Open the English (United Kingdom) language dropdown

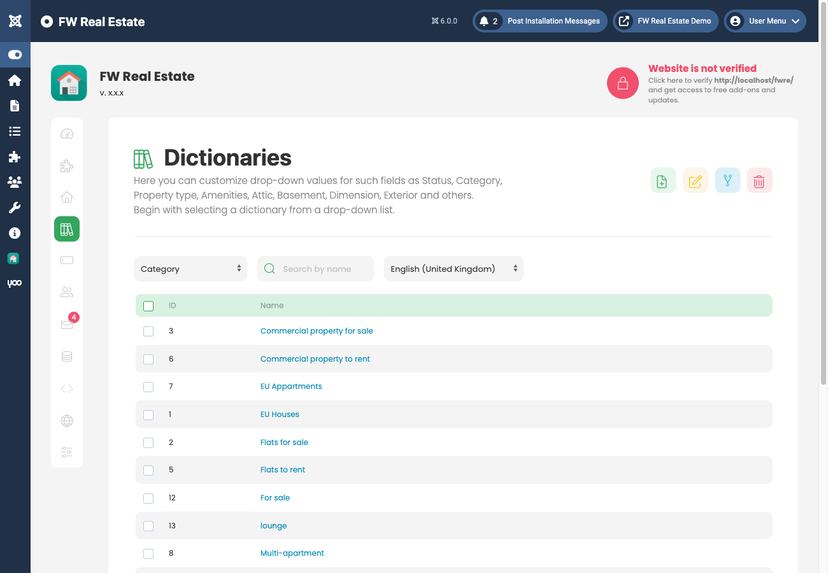coord(453,269)
